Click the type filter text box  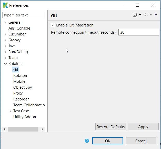[24, 15]
